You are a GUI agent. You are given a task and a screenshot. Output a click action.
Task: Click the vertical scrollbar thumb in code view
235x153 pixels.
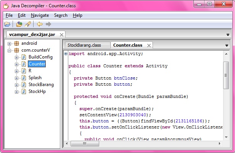[226, 75]
